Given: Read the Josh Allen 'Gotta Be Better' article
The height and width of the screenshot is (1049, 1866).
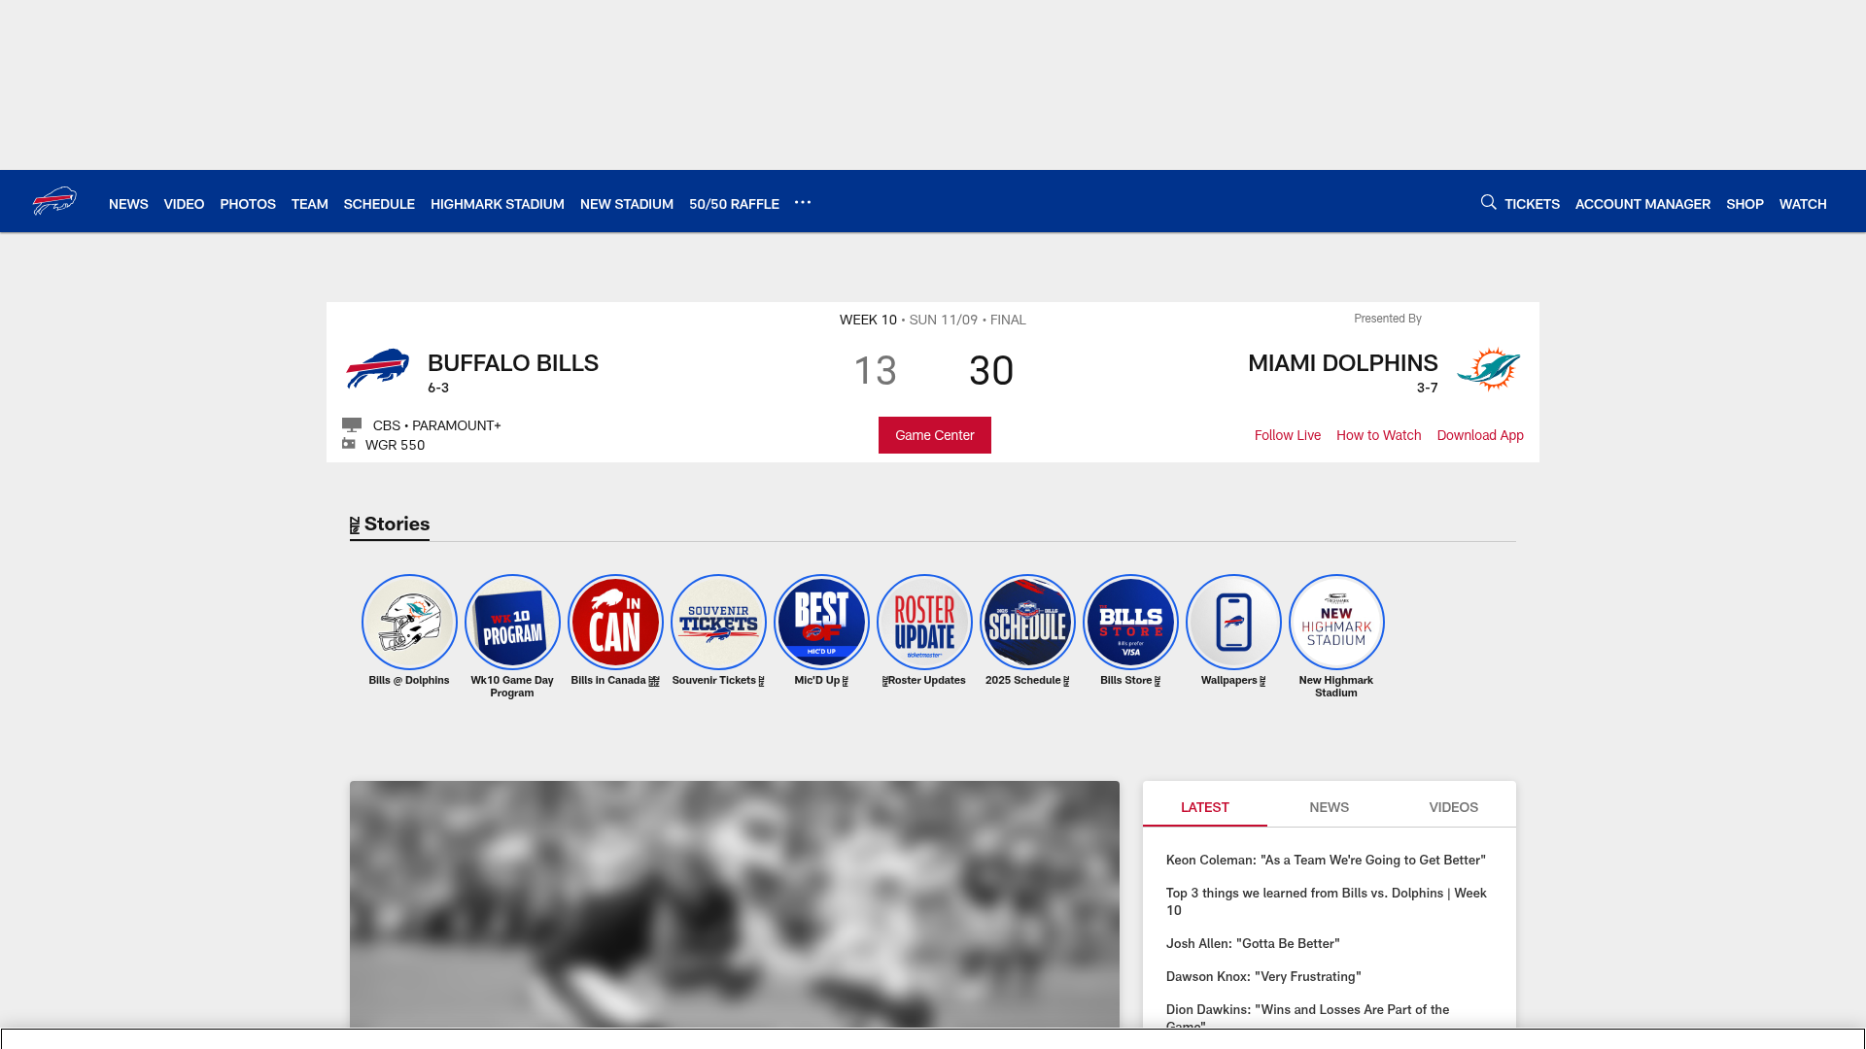Looking at the screenshot, I should [1253, 943].
